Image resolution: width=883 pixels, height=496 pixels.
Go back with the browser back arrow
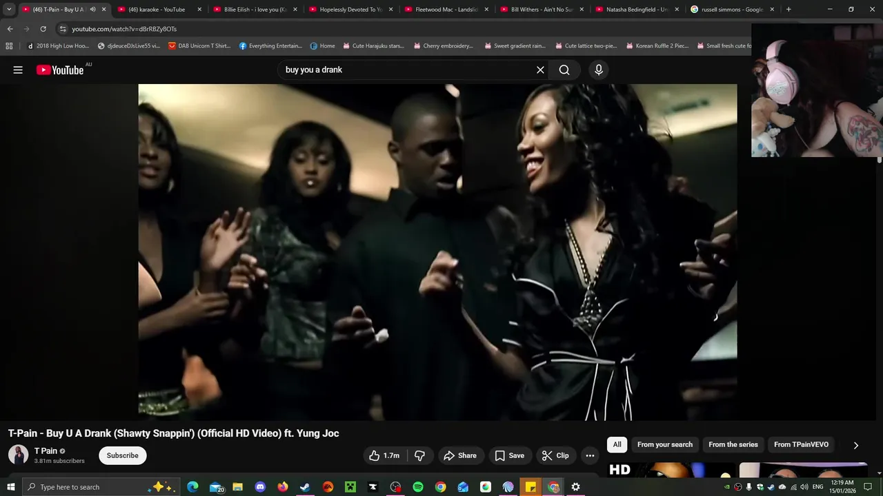(10, 29)
